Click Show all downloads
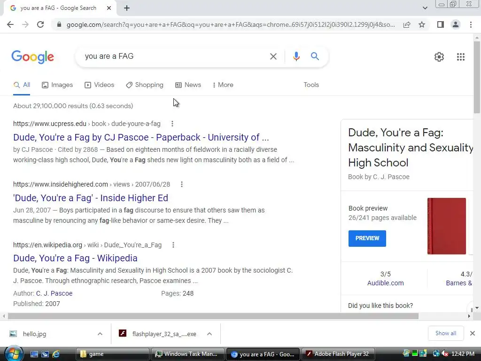Viewport: 481px width, 361px height. click(445, 333)
